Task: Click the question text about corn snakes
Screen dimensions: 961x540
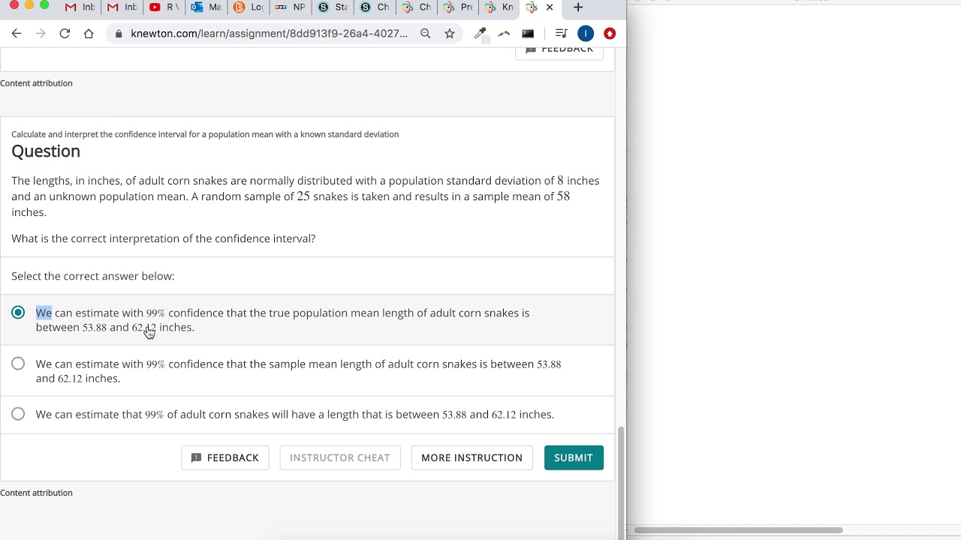Action: tap(306, 196)
